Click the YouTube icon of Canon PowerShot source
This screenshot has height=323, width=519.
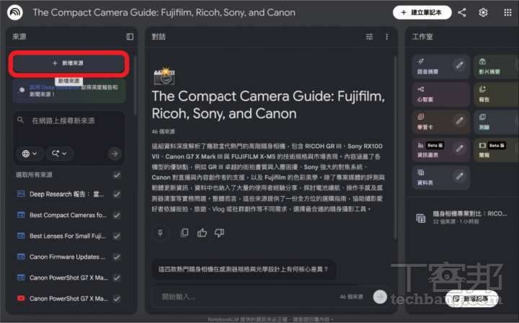21,298
